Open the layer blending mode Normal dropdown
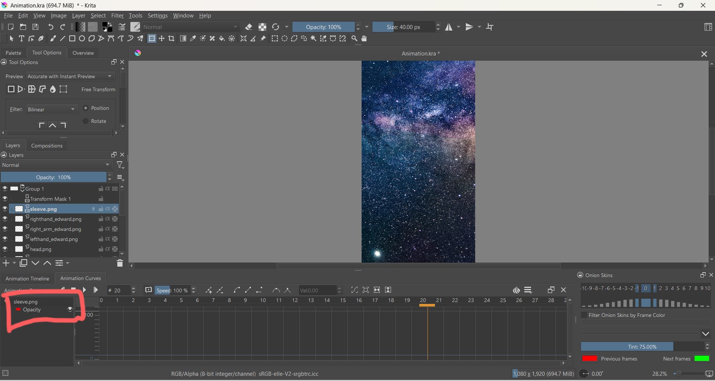This screenshot has width=715, height=381. (56, 165)
